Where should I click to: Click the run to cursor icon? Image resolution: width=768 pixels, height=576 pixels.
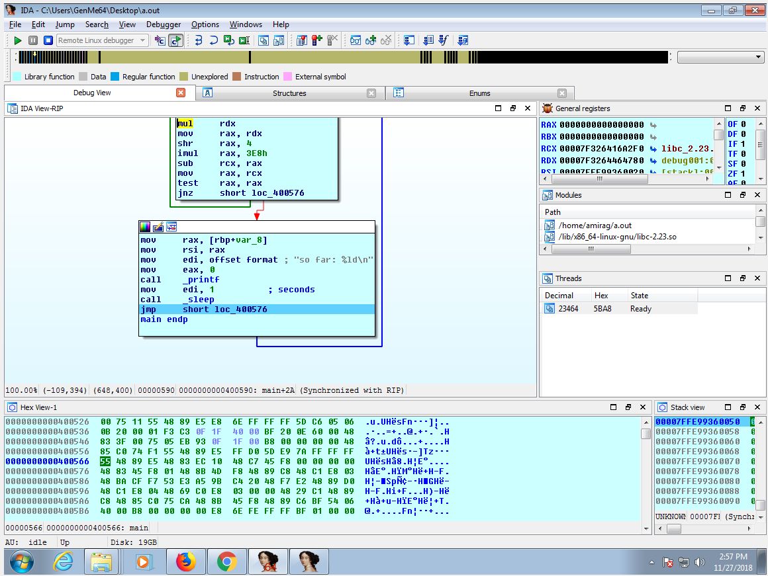pyautogui.click(x=244, y=40)
